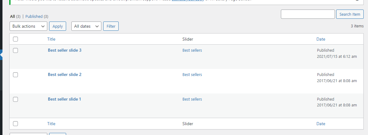Click Best sellers slider link for slide 3

(x=192, y=50)
